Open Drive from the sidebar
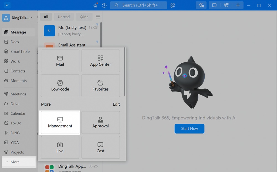The height and width of the screenshot is (172, 277). (x=19, y=104)
